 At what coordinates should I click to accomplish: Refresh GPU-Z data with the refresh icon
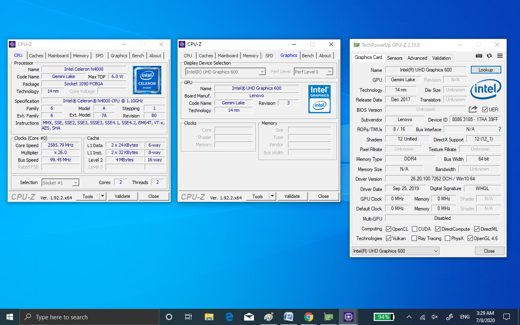click(x=490, y=56)
